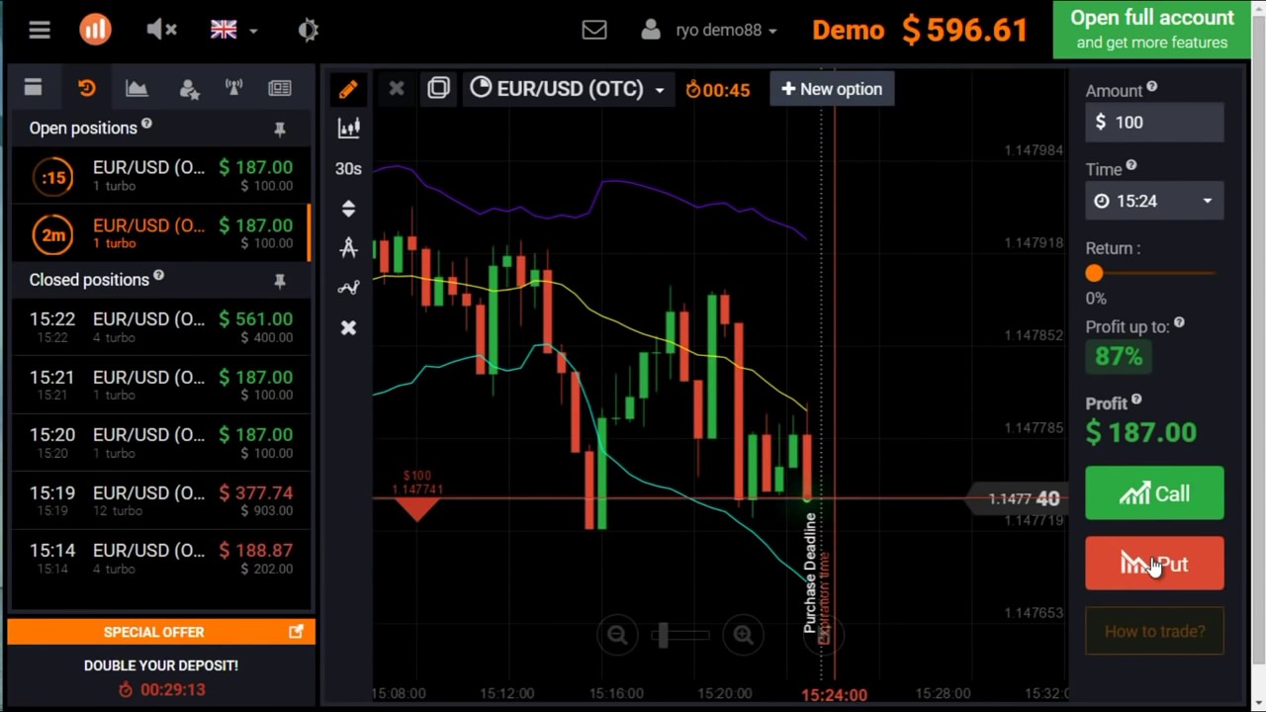Select the trades list tab icon
Image resolution: width=1266 pixels, height=712 pixels.
point(33,88)
